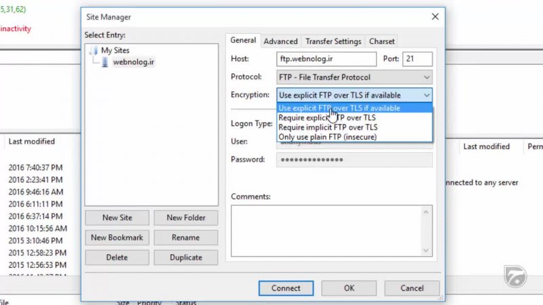The width and height of the screenshot is (543, 305).
Task: Click the New Site button
Action: pyautogui.click(x=117, y=218)
